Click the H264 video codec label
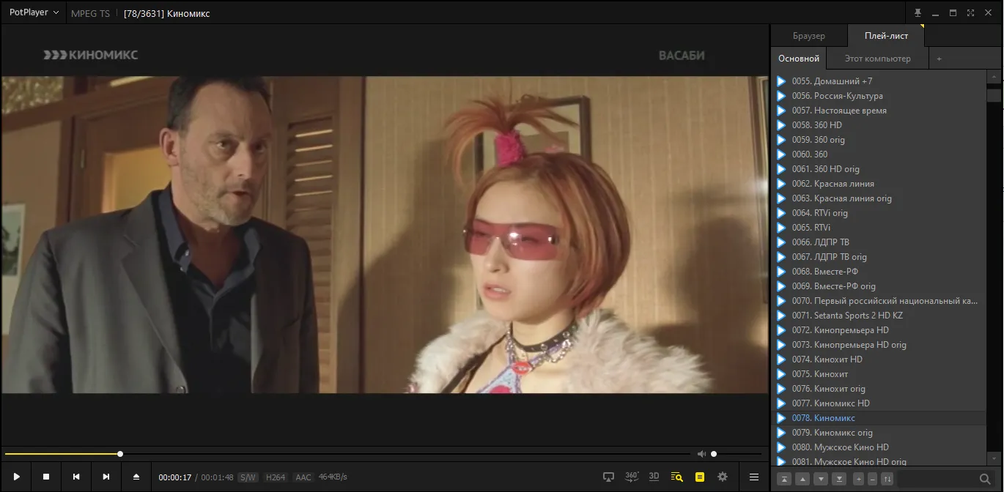 276,477
